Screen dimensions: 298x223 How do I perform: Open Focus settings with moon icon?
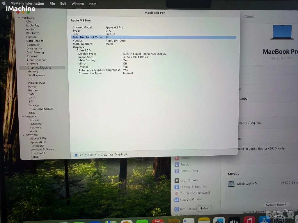click(x=177, y=164)
